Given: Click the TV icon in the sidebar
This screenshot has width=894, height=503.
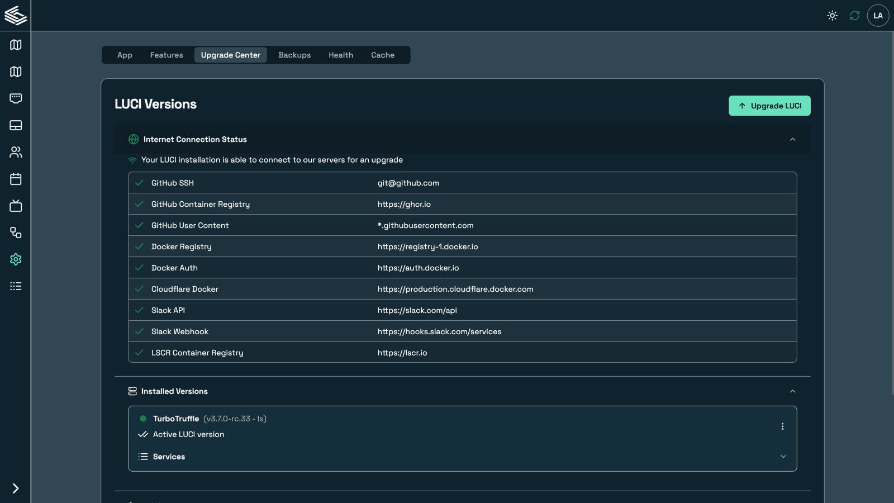Looking at the screenshot, I should pyautogui.click(x=16, y=206).
